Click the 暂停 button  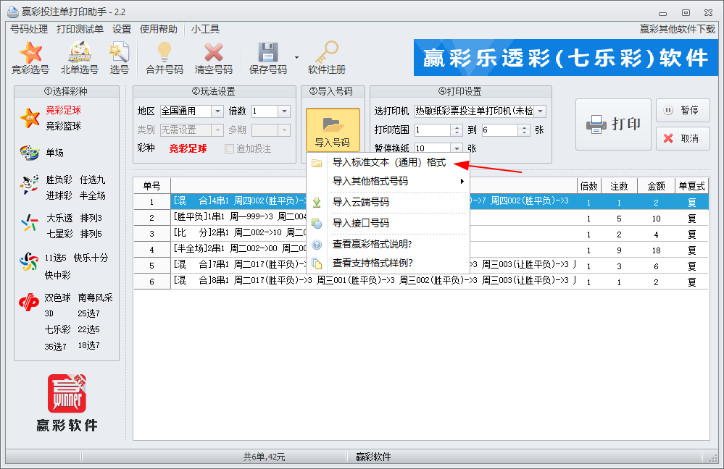tap(683, 110)
